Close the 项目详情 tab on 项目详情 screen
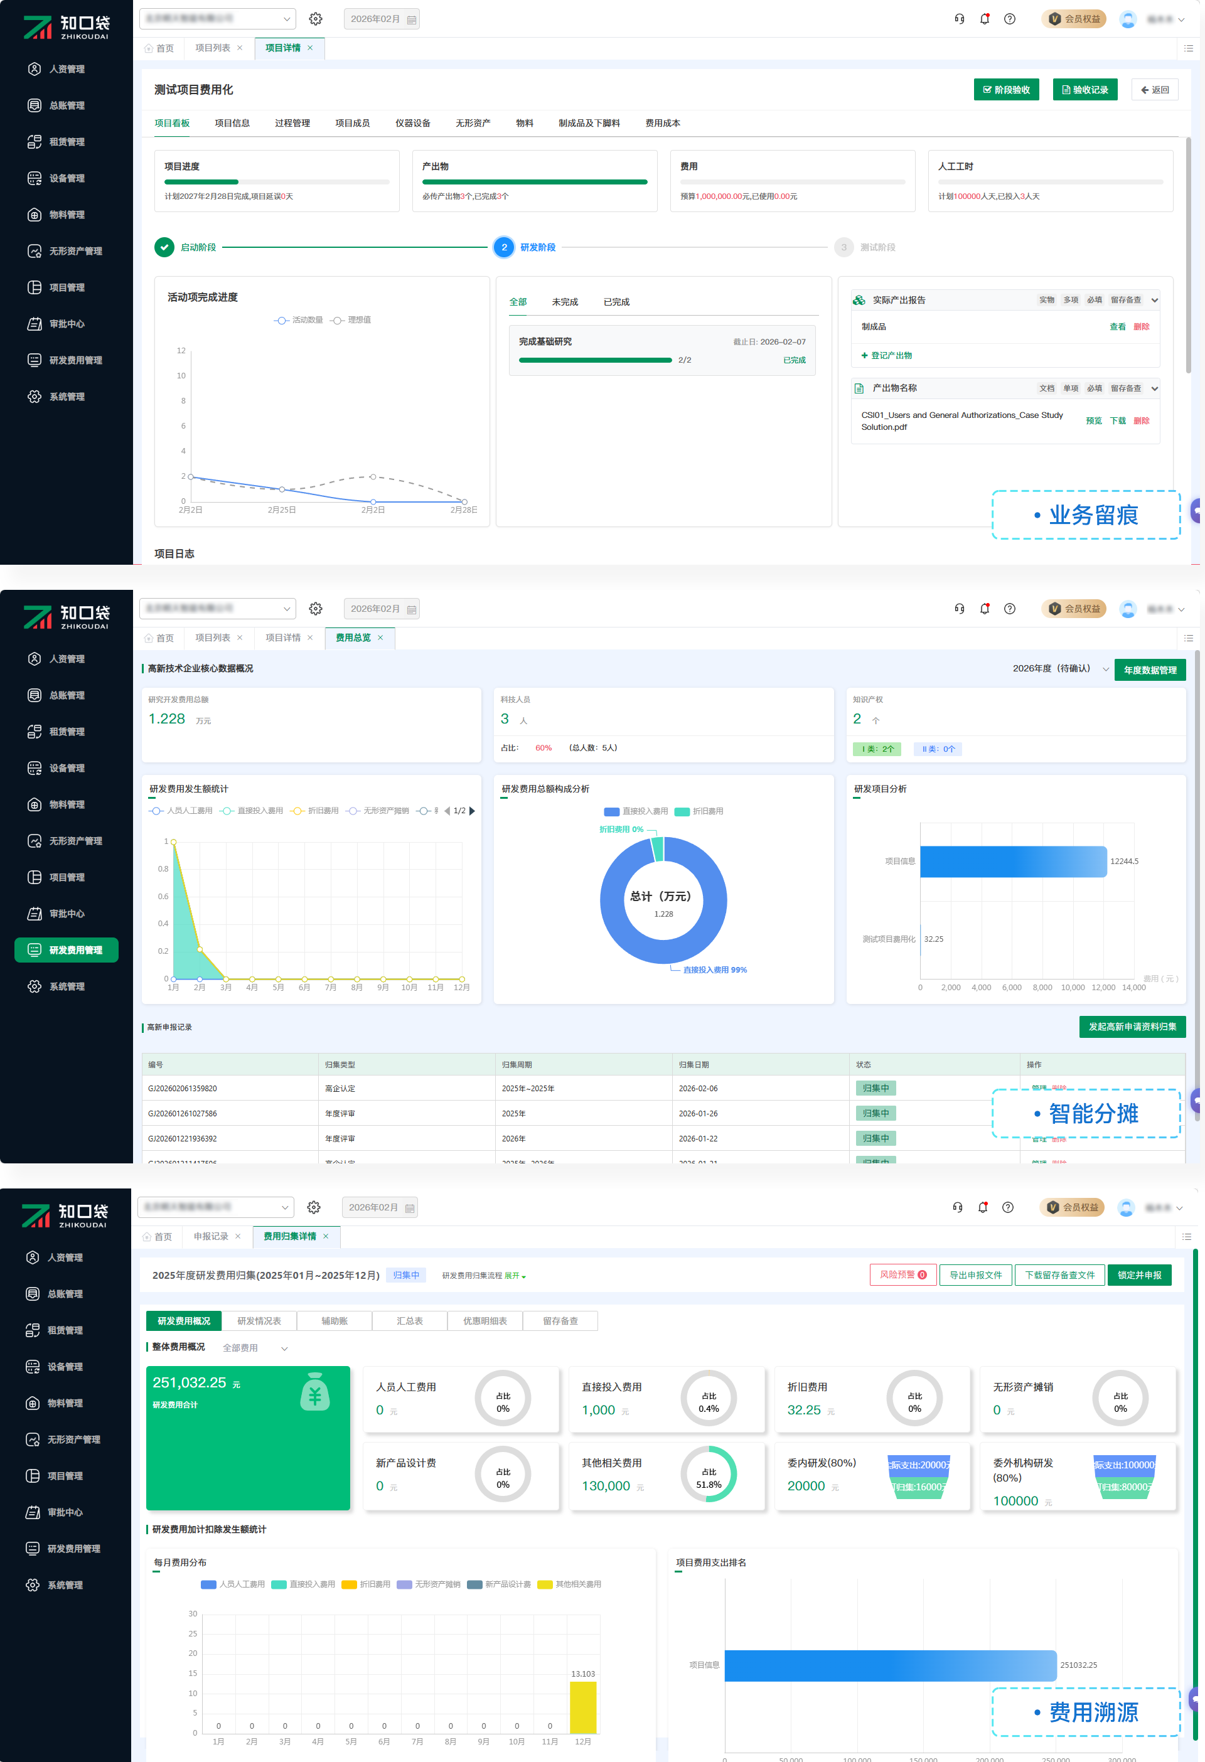This screenshot has height=1762, width=1205. (x=310, y=48)
